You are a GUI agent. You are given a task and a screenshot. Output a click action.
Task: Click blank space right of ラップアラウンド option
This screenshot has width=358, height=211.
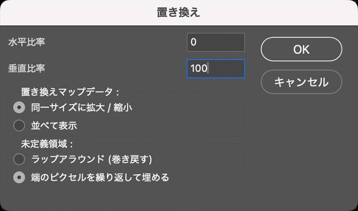tap(208, 159)
